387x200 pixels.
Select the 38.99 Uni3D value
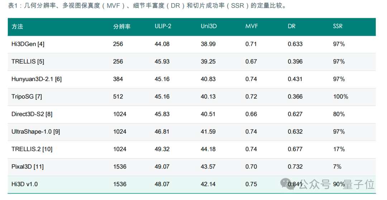coord(208,44)
